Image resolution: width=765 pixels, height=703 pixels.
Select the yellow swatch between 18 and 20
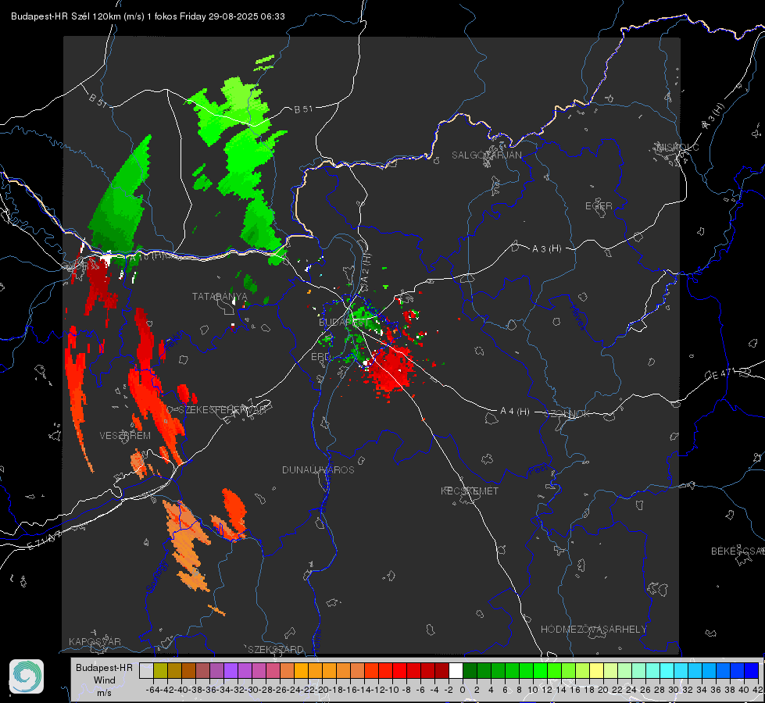pyautogui.click(x=597, y=670)
